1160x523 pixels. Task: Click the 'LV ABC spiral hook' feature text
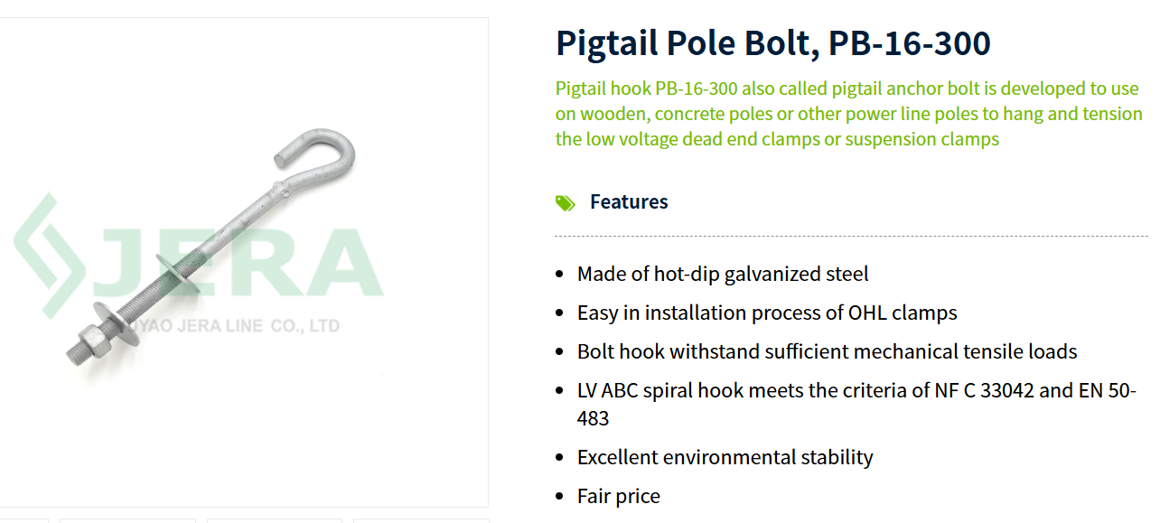856,391
